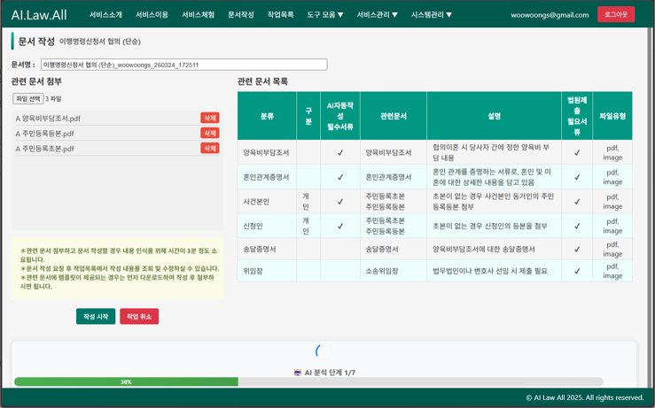Click the 초본이 없는 경우 신청인의 등본을 첨부 description
The width and height of the screenshot is (655, 408).
[489, 226]
